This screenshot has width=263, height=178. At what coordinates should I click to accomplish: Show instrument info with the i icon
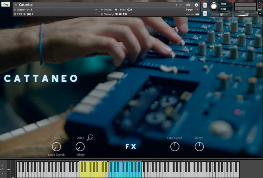coord(196,5)
